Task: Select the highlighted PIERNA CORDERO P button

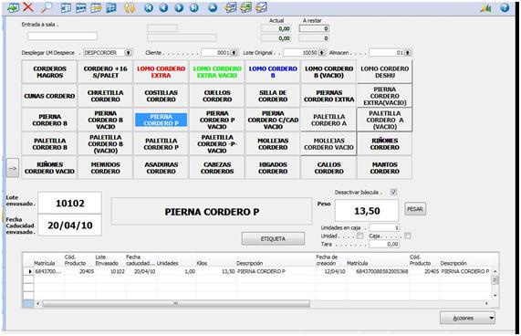Action: tap(162, 120)
